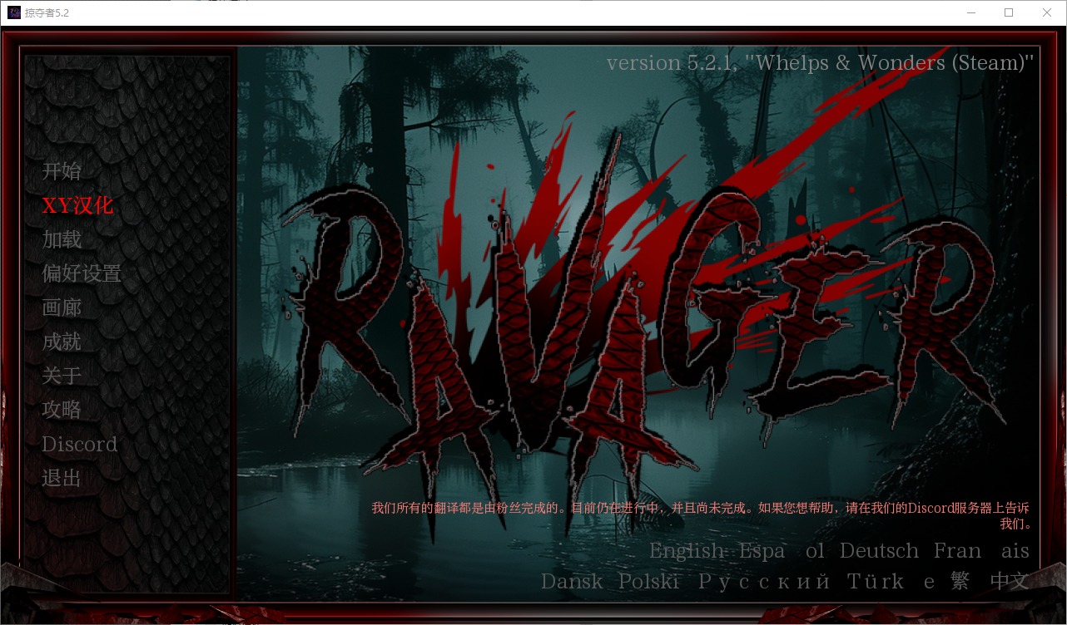Open the 关于 about page
The height and width of the screenshot is (625, 1067).
coord(62,376)
